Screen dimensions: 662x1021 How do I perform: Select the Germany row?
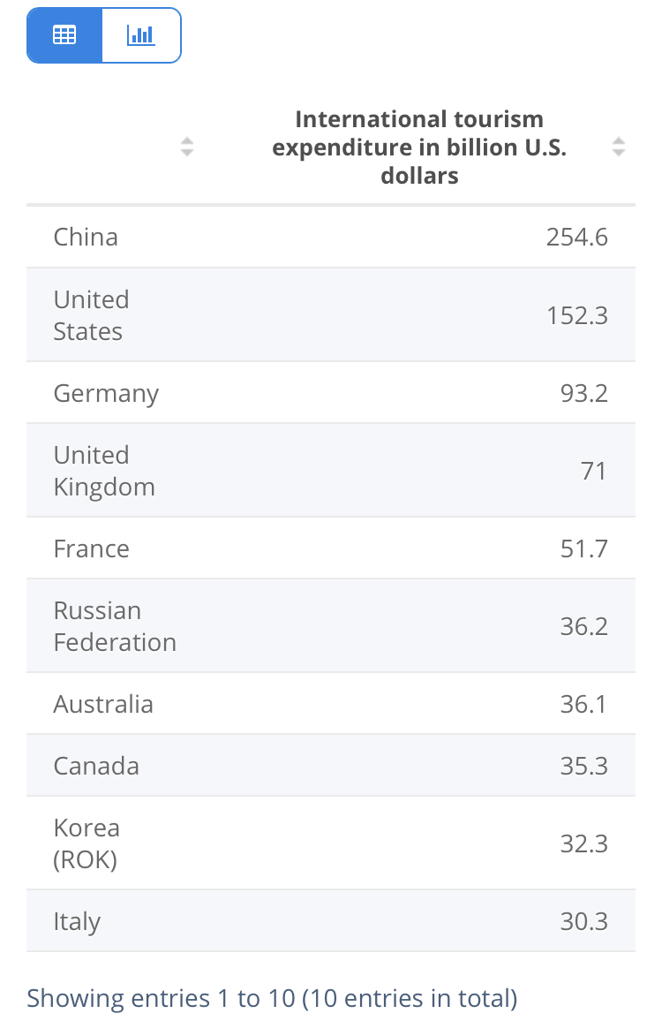pyautogui.click(x=331, y=393)
